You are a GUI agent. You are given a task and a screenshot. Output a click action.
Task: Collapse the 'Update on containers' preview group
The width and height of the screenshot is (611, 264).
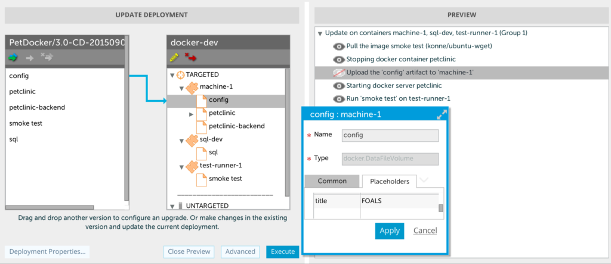tap(320, 33)
